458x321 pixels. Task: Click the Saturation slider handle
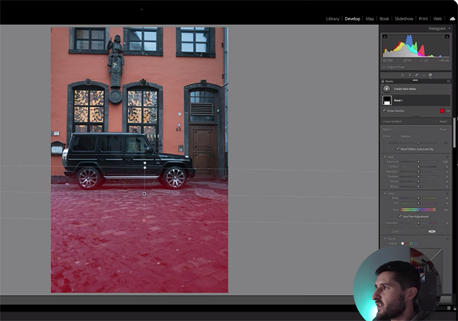[418, 223]
